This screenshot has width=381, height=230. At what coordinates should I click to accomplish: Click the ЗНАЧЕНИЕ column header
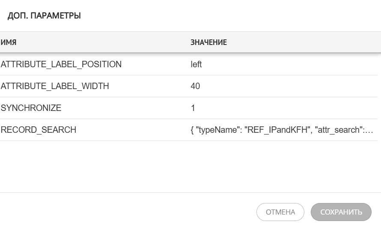[208, 42]
